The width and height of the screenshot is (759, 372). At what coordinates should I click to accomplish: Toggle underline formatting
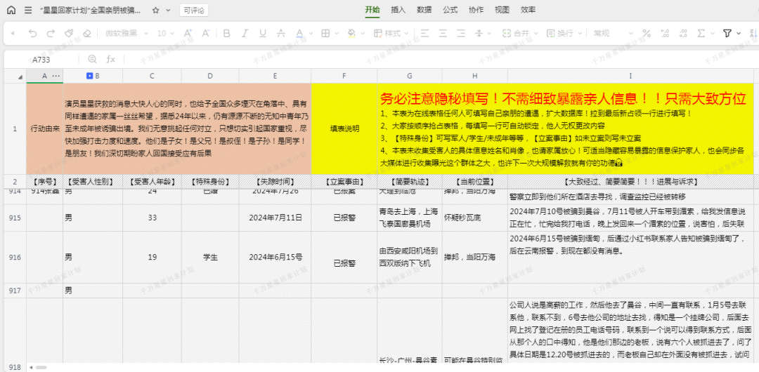coord(262,34)
